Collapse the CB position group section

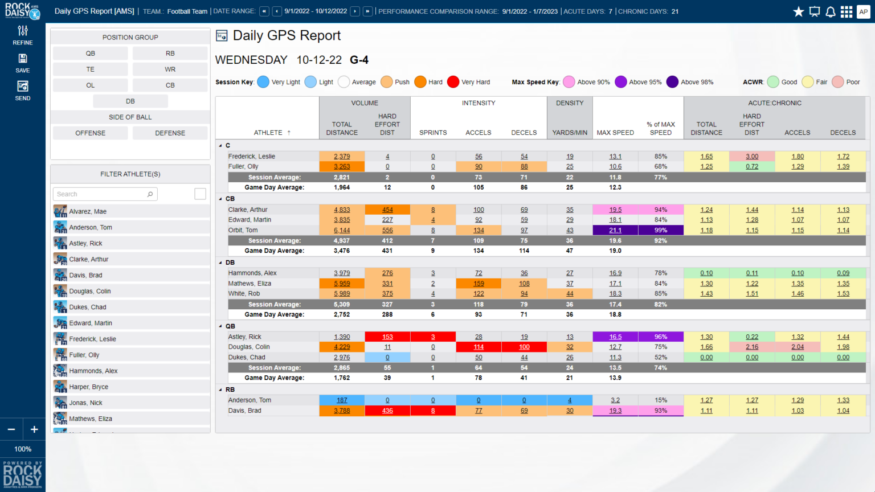[221, 198]
